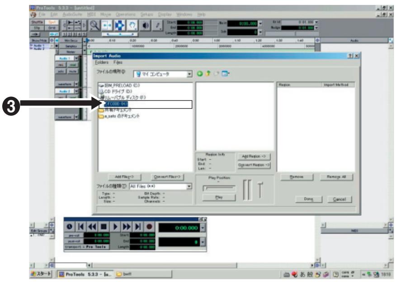Image resolution: width=396 pixels, height=282 pixels.
Task: Enable Shuffle edit mode
Action: pyautogui.click(x=37, y=22)
